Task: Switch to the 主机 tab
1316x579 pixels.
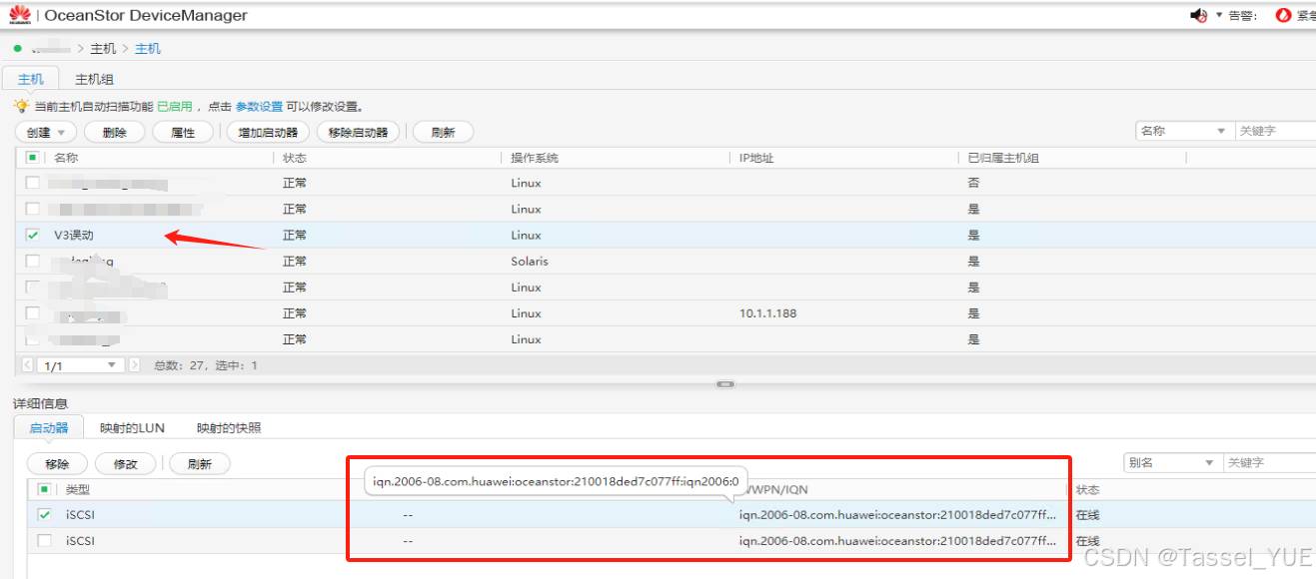Action: [x=31, y=79]
